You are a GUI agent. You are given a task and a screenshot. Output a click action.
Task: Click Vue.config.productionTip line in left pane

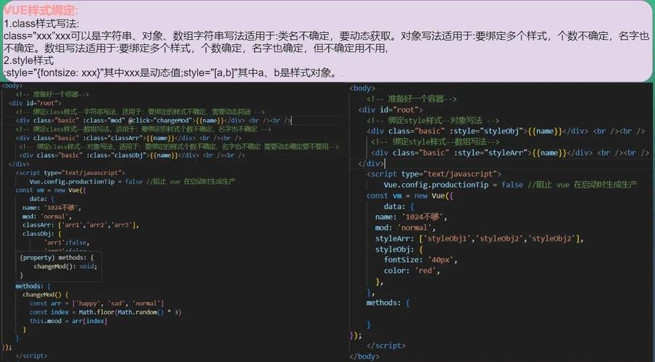pos(133,181)
